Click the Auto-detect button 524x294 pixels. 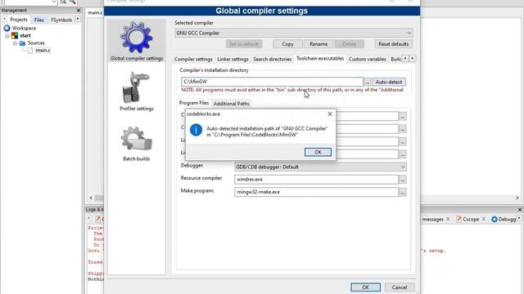[389, 82]
